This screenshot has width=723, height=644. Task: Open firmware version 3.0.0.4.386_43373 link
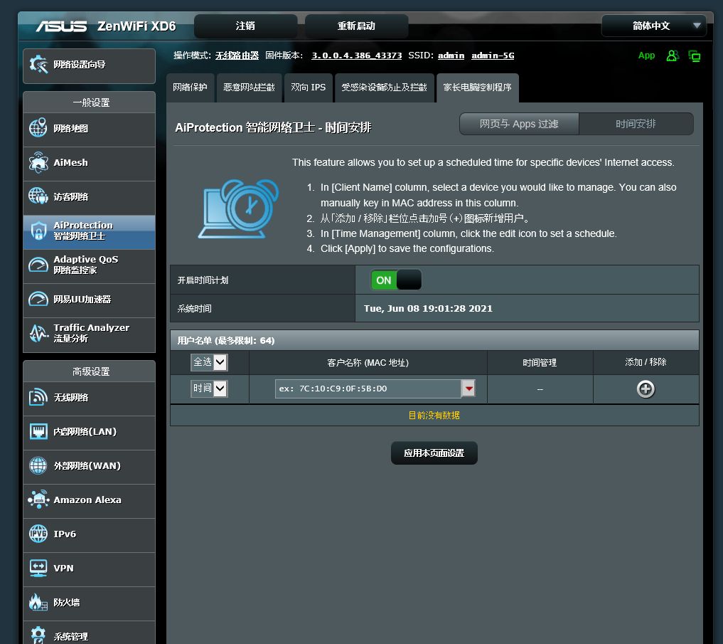tap(357, 56)
